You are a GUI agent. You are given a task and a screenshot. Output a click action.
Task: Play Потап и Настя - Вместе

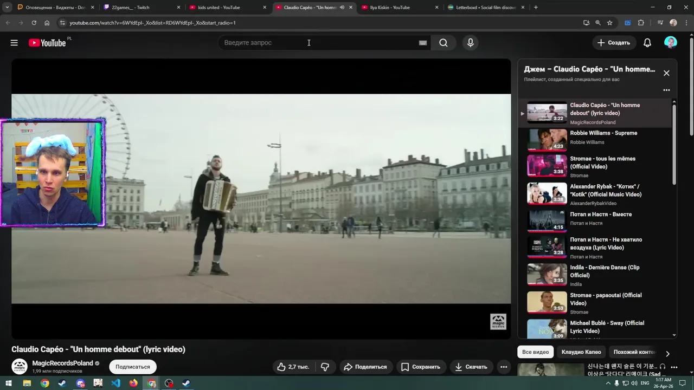595,221
